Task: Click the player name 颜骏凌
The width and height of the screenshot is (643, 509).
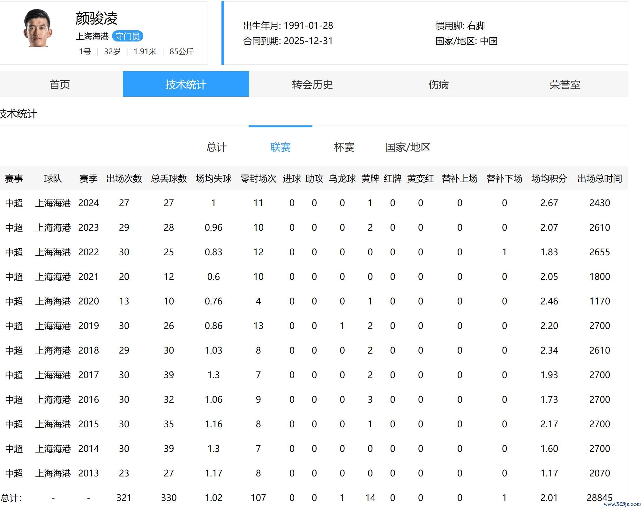Action: (x=96, y=18)
